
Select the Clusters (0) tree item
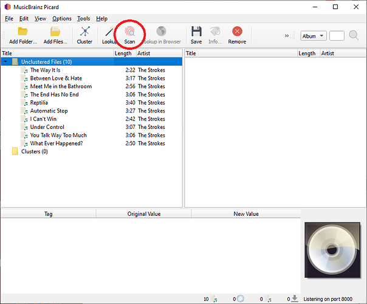point(35,151)
